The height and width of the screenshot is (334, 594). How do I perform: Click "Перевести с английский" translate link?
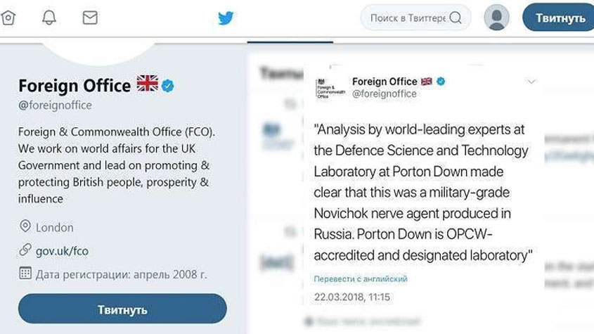[x=361, y=279]
